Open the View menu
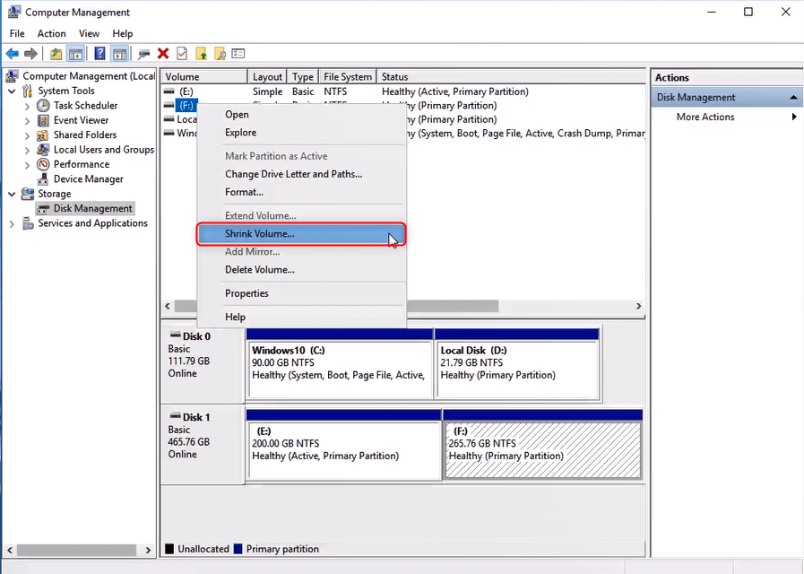Image resolution: width=804 pixels, height=574 pixels. [x=89, y=33]
